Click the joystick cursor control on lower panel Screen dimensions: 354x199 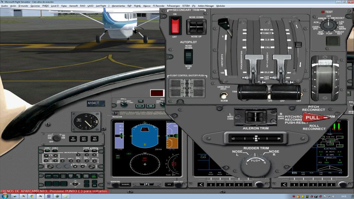(75, 184)
